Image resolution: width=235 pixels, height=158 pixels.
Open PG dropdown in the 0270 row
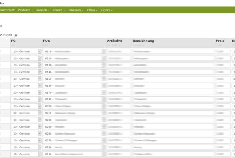[26, 141]
